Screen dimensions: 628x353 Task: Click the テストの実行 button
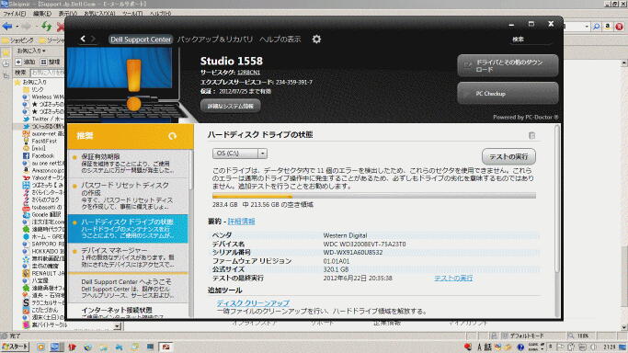[x=508, y=156]
